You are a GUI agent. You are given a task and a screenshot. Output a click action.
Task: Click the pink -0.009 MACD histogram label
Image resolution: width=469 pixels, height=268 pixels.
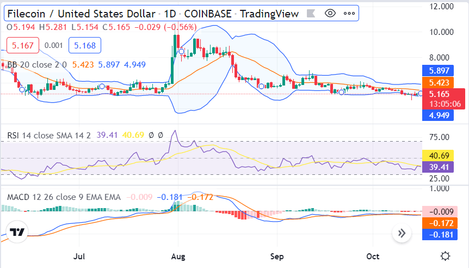coord(440,212)
